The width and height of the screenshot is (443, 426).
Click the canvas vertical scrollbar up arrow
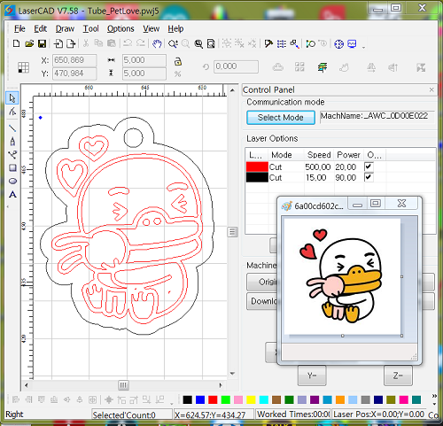[232, 90]
